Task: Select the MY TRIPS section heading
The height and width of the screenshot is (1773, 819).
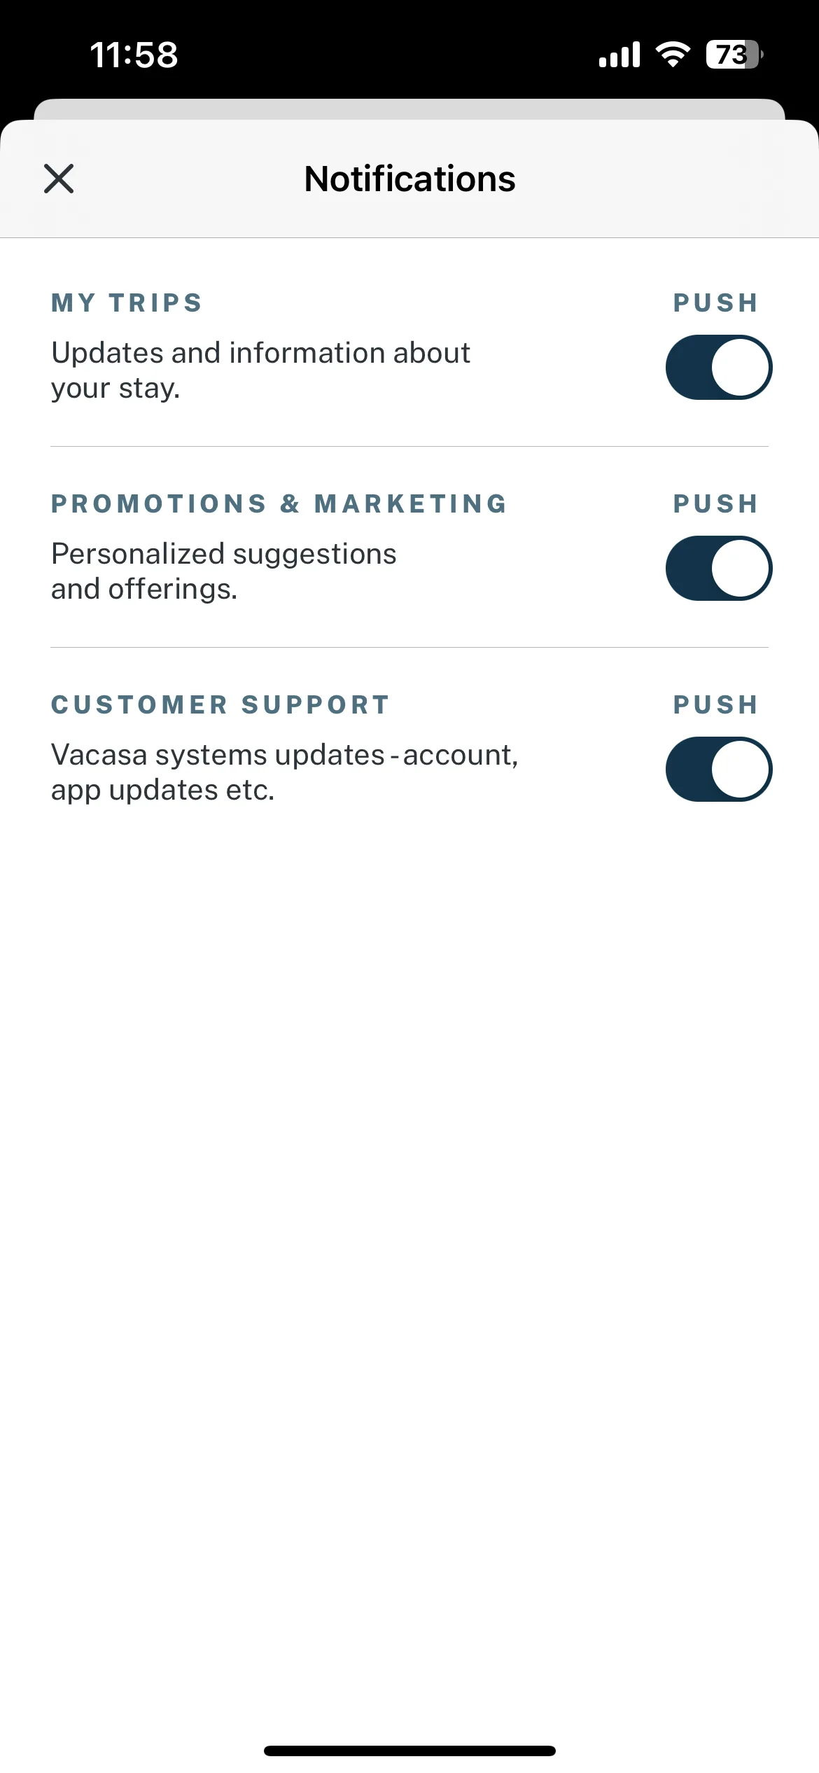Action: (x=127, y=303)
